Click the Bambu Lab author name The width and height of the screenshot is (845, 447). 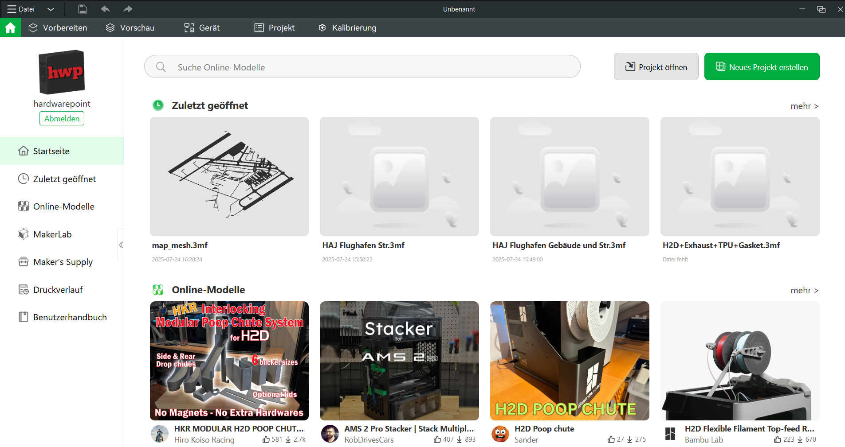click(x=704, y=440)
